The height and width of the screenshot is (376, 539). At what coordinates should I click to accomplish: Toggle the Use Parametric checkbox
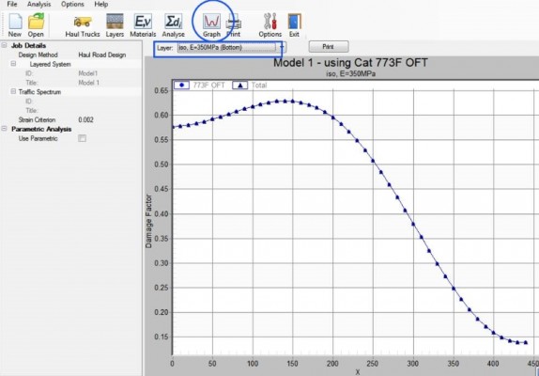coord(82,138)
